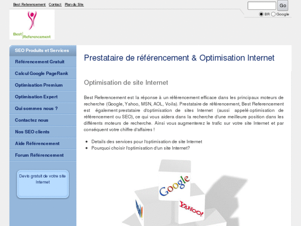Select the Google search radio button
This screenshot has width=301, height=226.
pos(273,14)
